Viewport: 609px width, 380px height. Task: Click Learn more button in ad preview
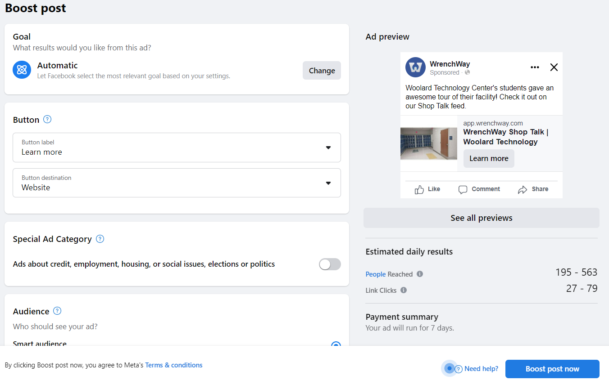click(489, 158)
